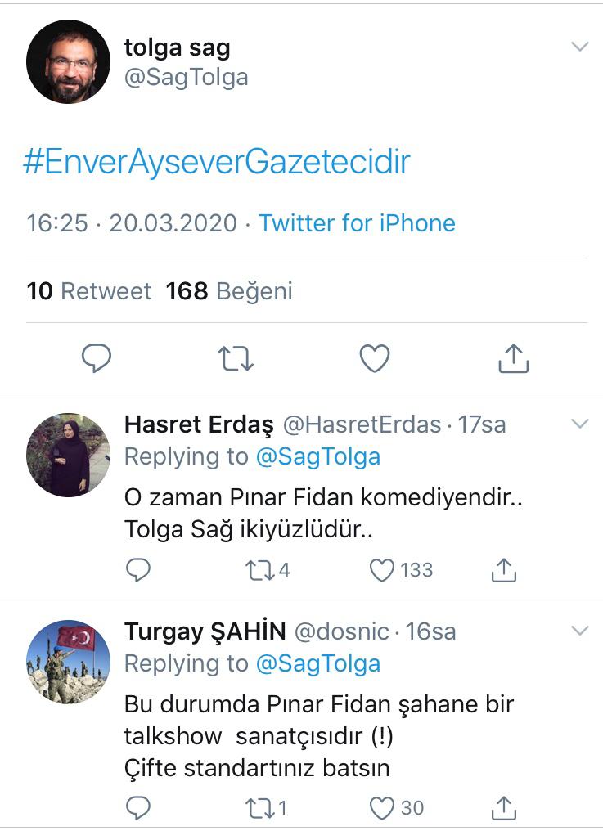The width and height of the screenshot is (603, 831).
Task: Share Turgay ŞAHİN's reply
Action: 504,808
